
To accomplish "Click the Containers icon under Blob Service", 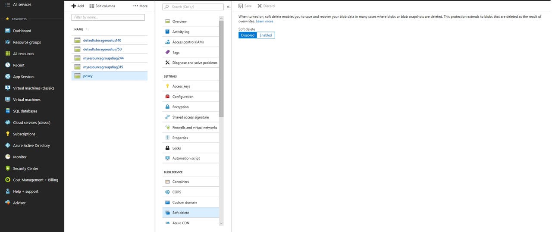I will coord(168,182).
